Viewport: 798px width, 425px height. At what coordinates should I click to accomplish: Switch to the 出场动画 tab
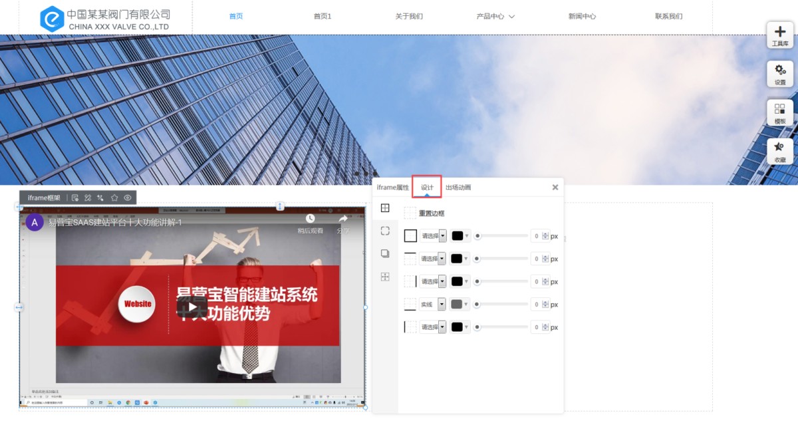click(x=458, y=188)
